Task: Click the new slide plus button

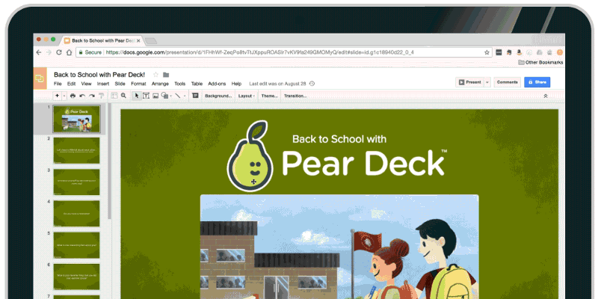Action: point(58,96)
